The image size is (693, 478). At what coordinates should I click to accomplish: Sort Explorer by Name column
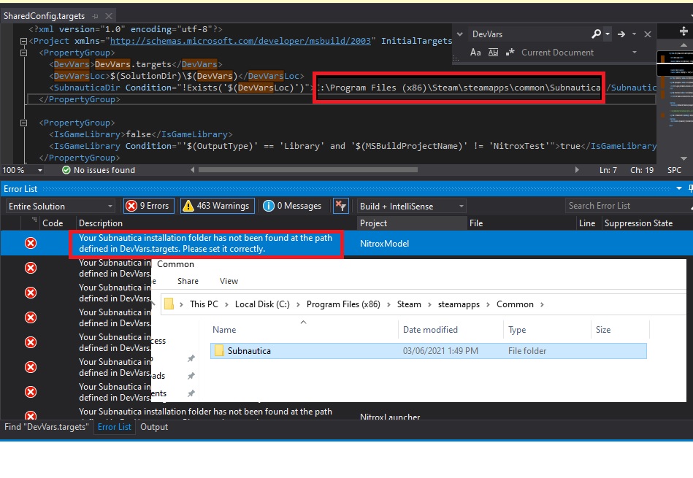click(x=224, y=330)
